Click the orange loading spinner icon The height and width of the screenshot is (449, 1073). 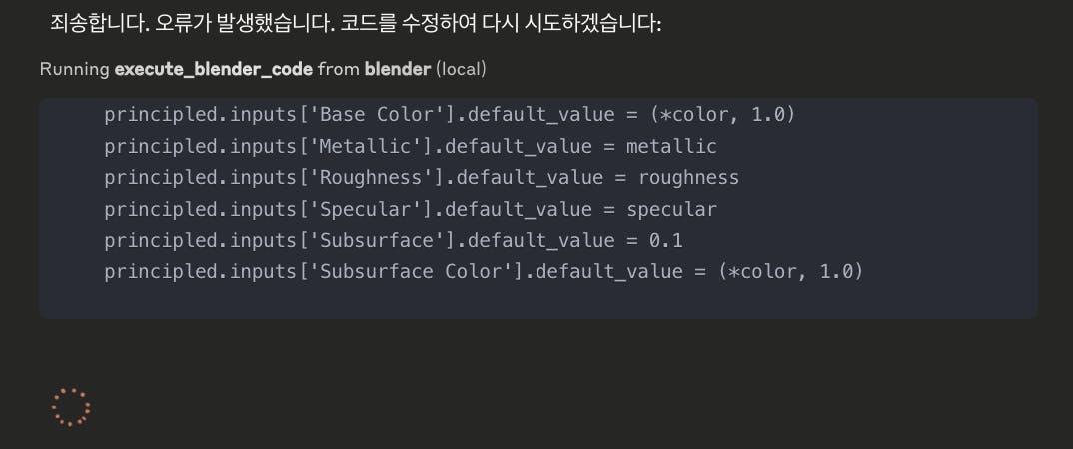pos(71,407)
